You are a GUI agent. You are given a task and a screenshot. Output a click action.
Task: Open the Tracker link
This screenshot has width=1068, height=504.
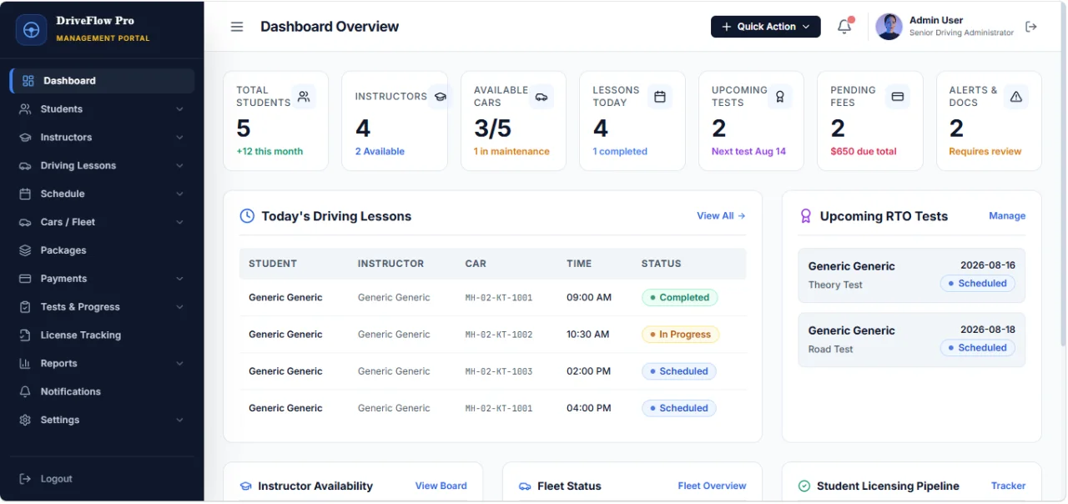pos(1009,486)
